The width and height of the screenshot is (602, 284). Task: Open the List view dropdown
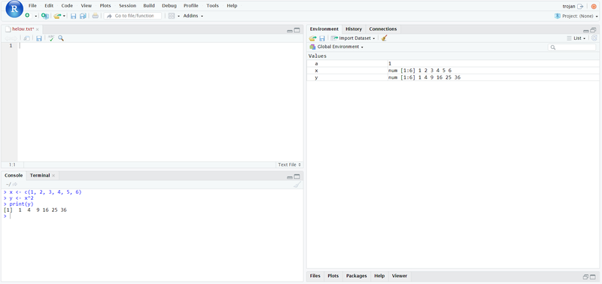tap(576, 38)
